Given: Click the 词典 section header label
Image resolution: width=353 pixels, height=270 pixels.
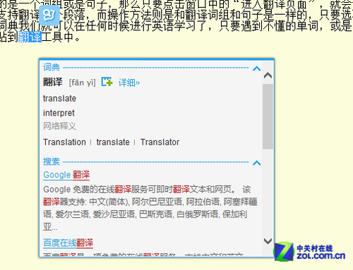Looking at the screenshot, I should 52,68.
